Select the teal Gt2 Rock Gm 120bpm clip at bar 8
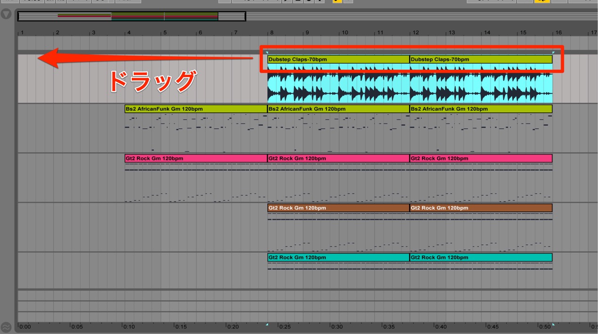Viewport: 598px width, 334px height. (339, 257)
